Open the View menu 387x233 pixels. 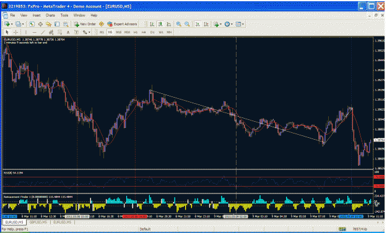pos(24,15)
